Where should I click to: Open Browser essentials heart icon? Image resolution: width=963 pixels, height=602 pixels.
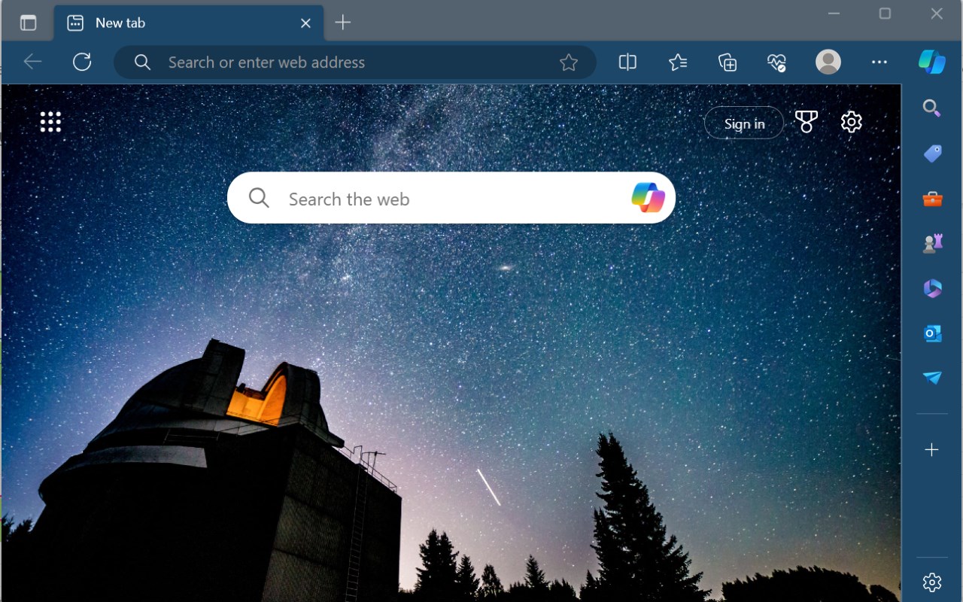pyautogui.click(x=777, y=62)
